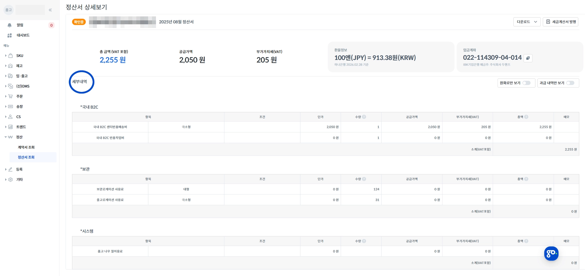Image resolution: width=585 pixels, height=276 pixels.
Task: Expand the 등록 menu arrow
Action: click(x=6, y=169)
